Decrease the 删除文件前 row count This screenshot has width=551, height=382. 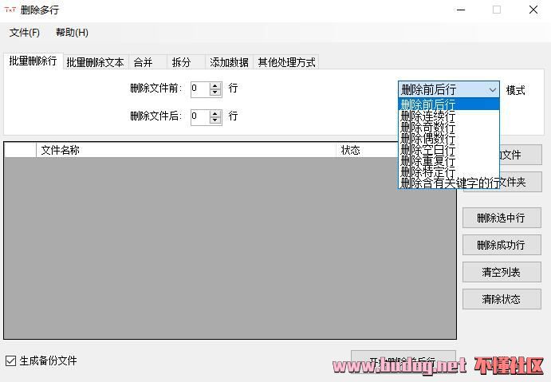pos(215,93)
